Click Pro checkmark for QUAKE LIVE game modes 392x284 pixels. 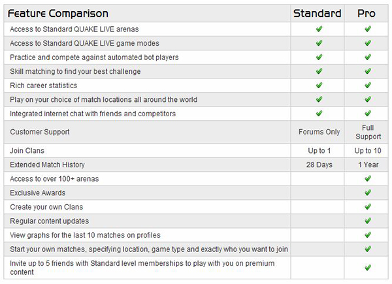tap(368, 43)
